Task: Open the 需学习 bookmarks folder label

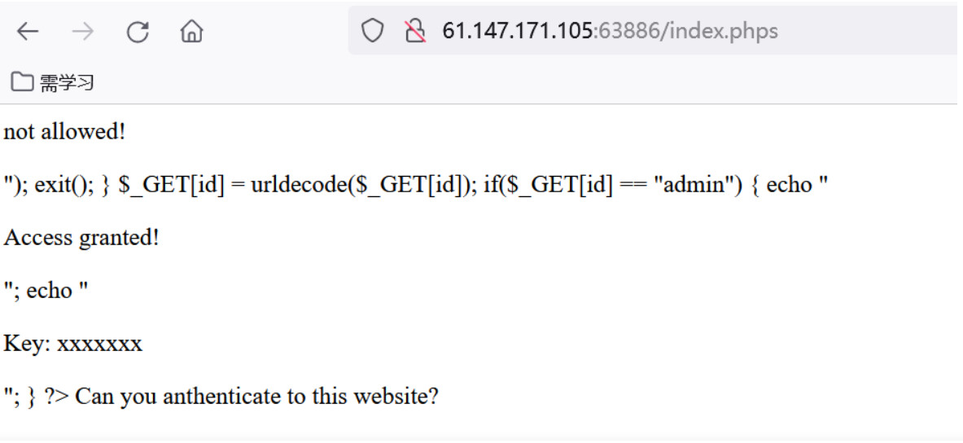Action: click(67, 82)
